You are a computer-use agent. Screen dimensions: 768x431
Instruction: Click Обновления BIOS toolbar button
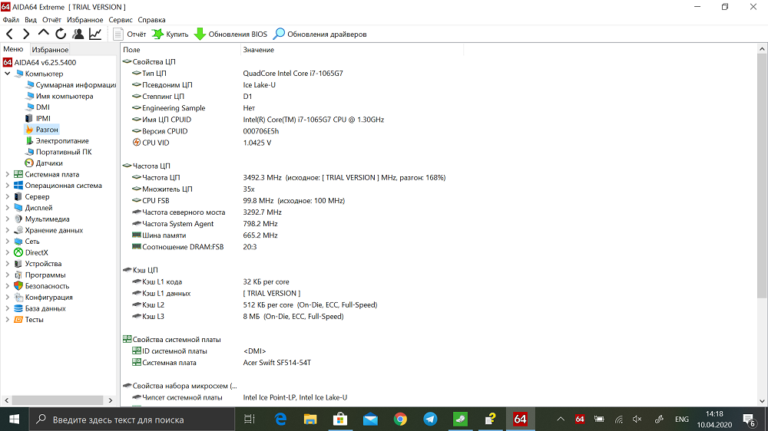tap(230, 35)
